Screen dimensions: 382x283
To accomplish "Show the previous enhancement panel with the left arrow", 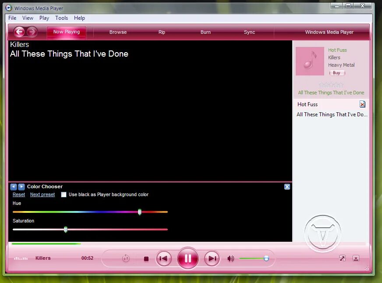I will [x=14, y=186].
